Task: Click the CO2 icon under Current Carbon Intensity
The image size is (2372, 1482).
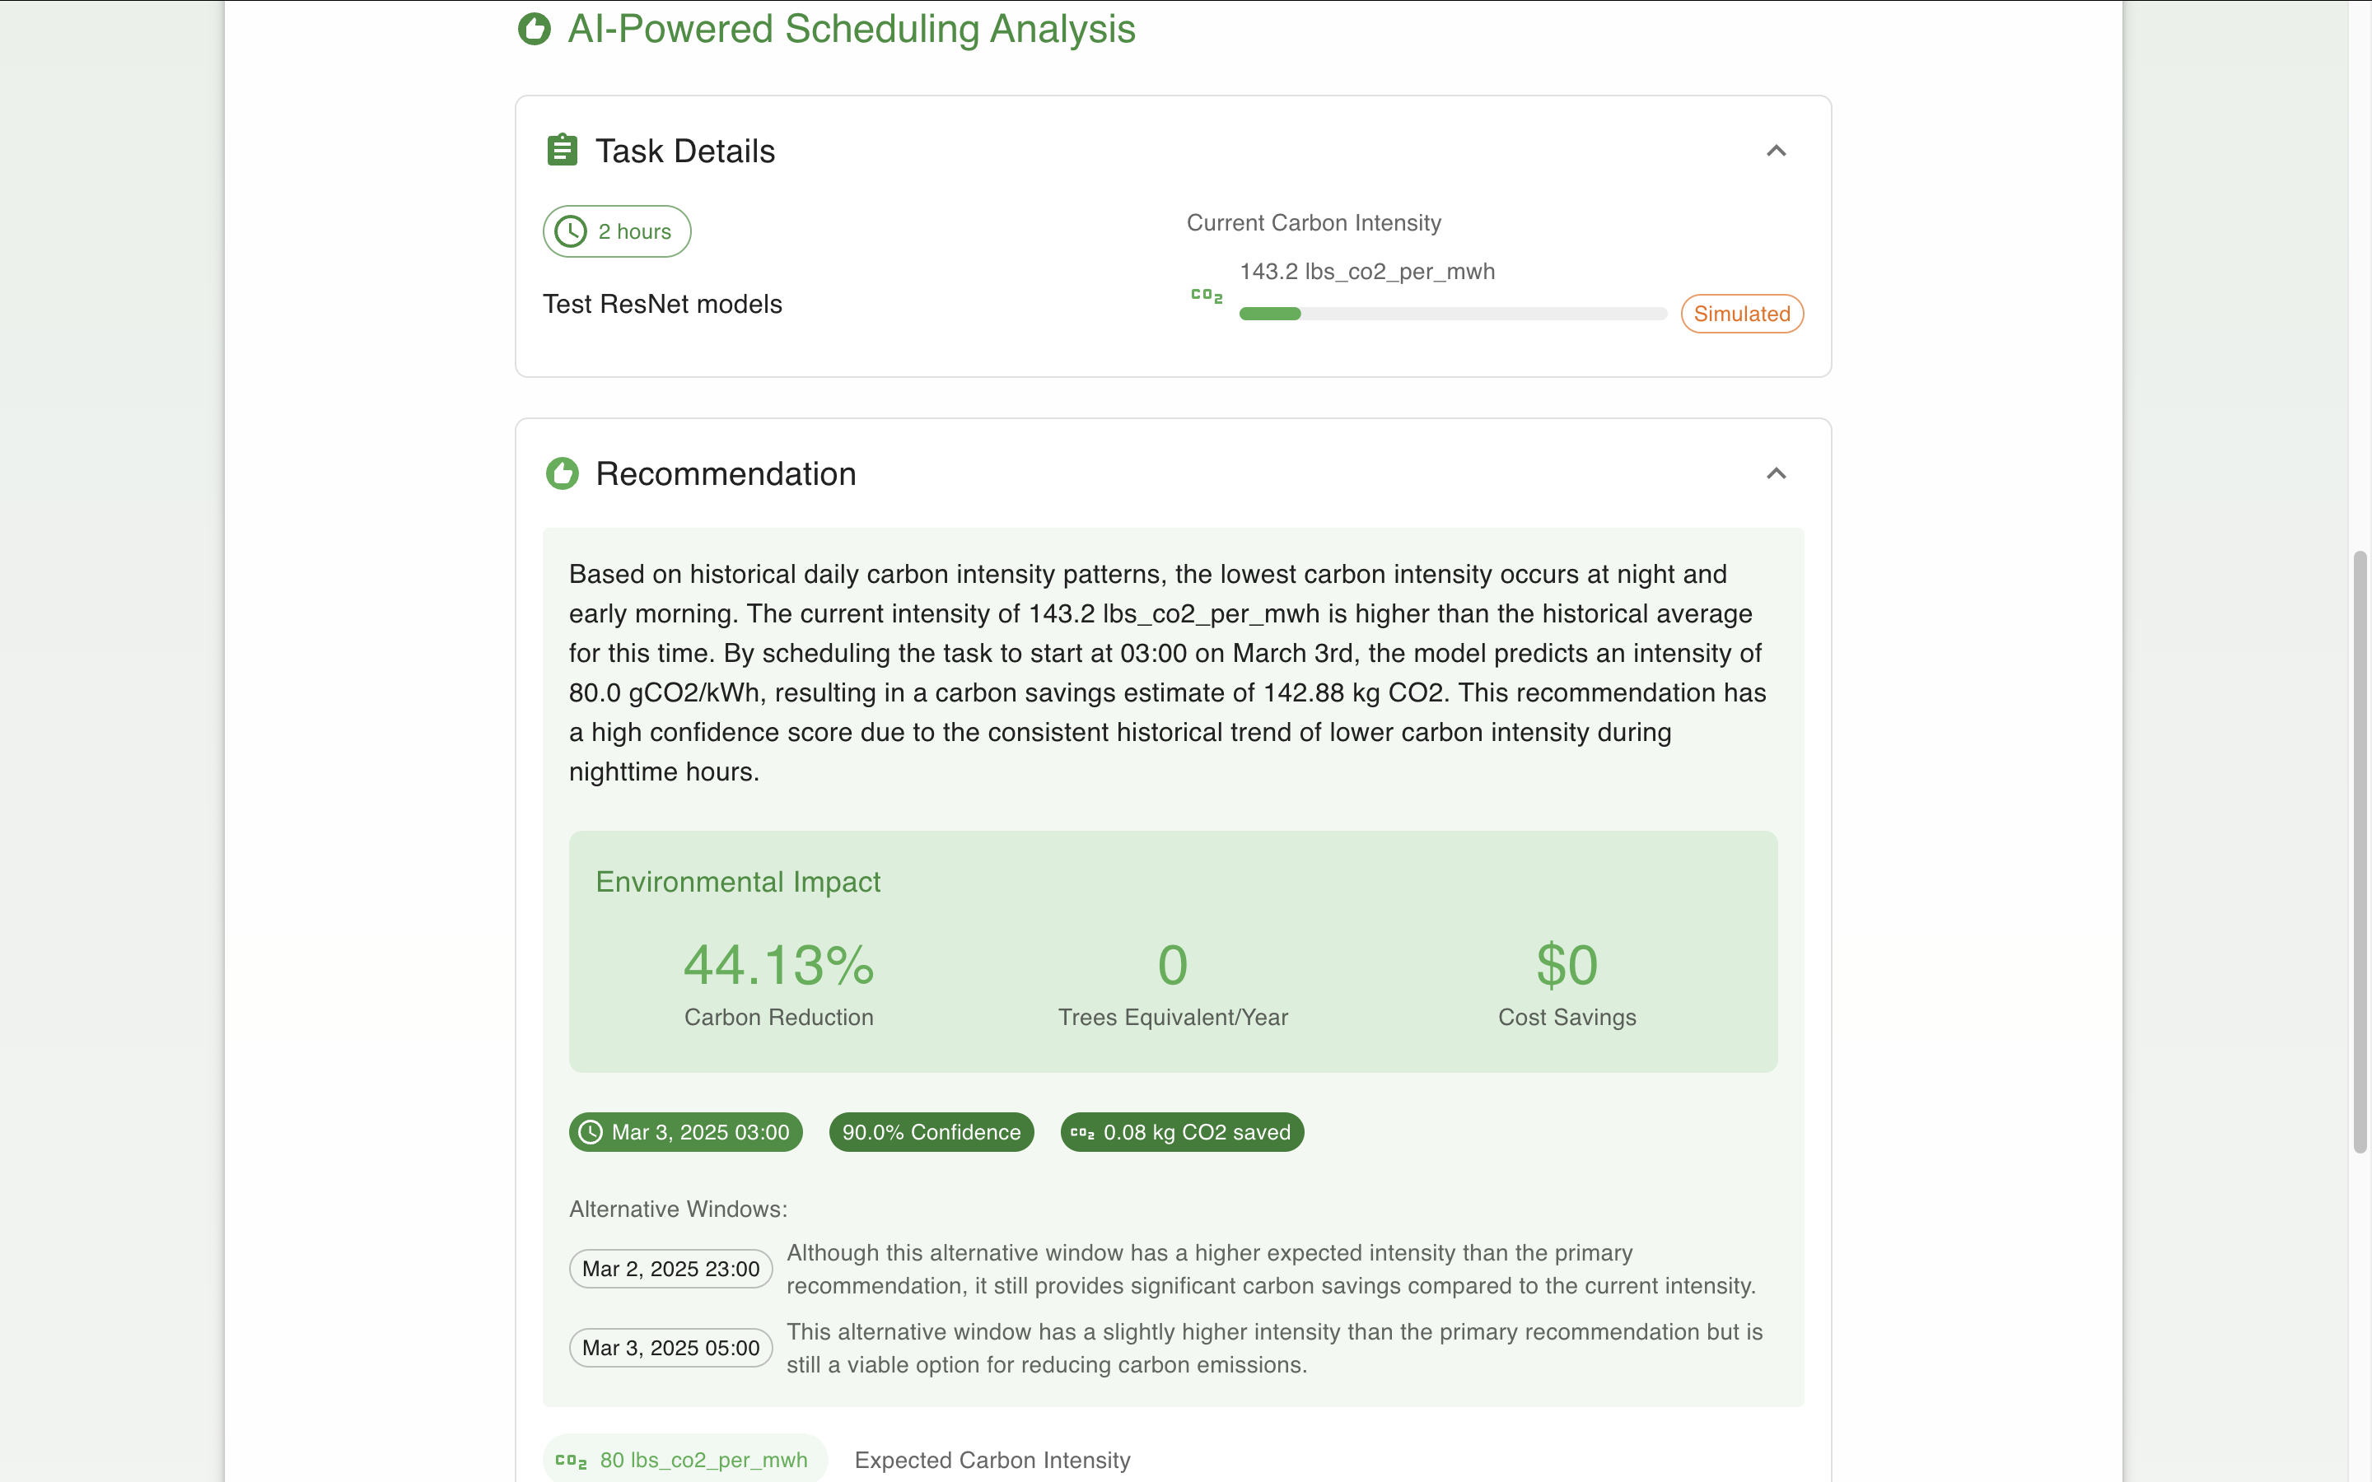Action: [1207, 295]
